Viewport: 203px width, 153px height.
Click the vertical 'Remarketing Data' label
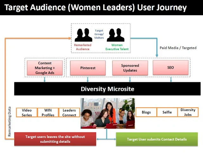10,121
